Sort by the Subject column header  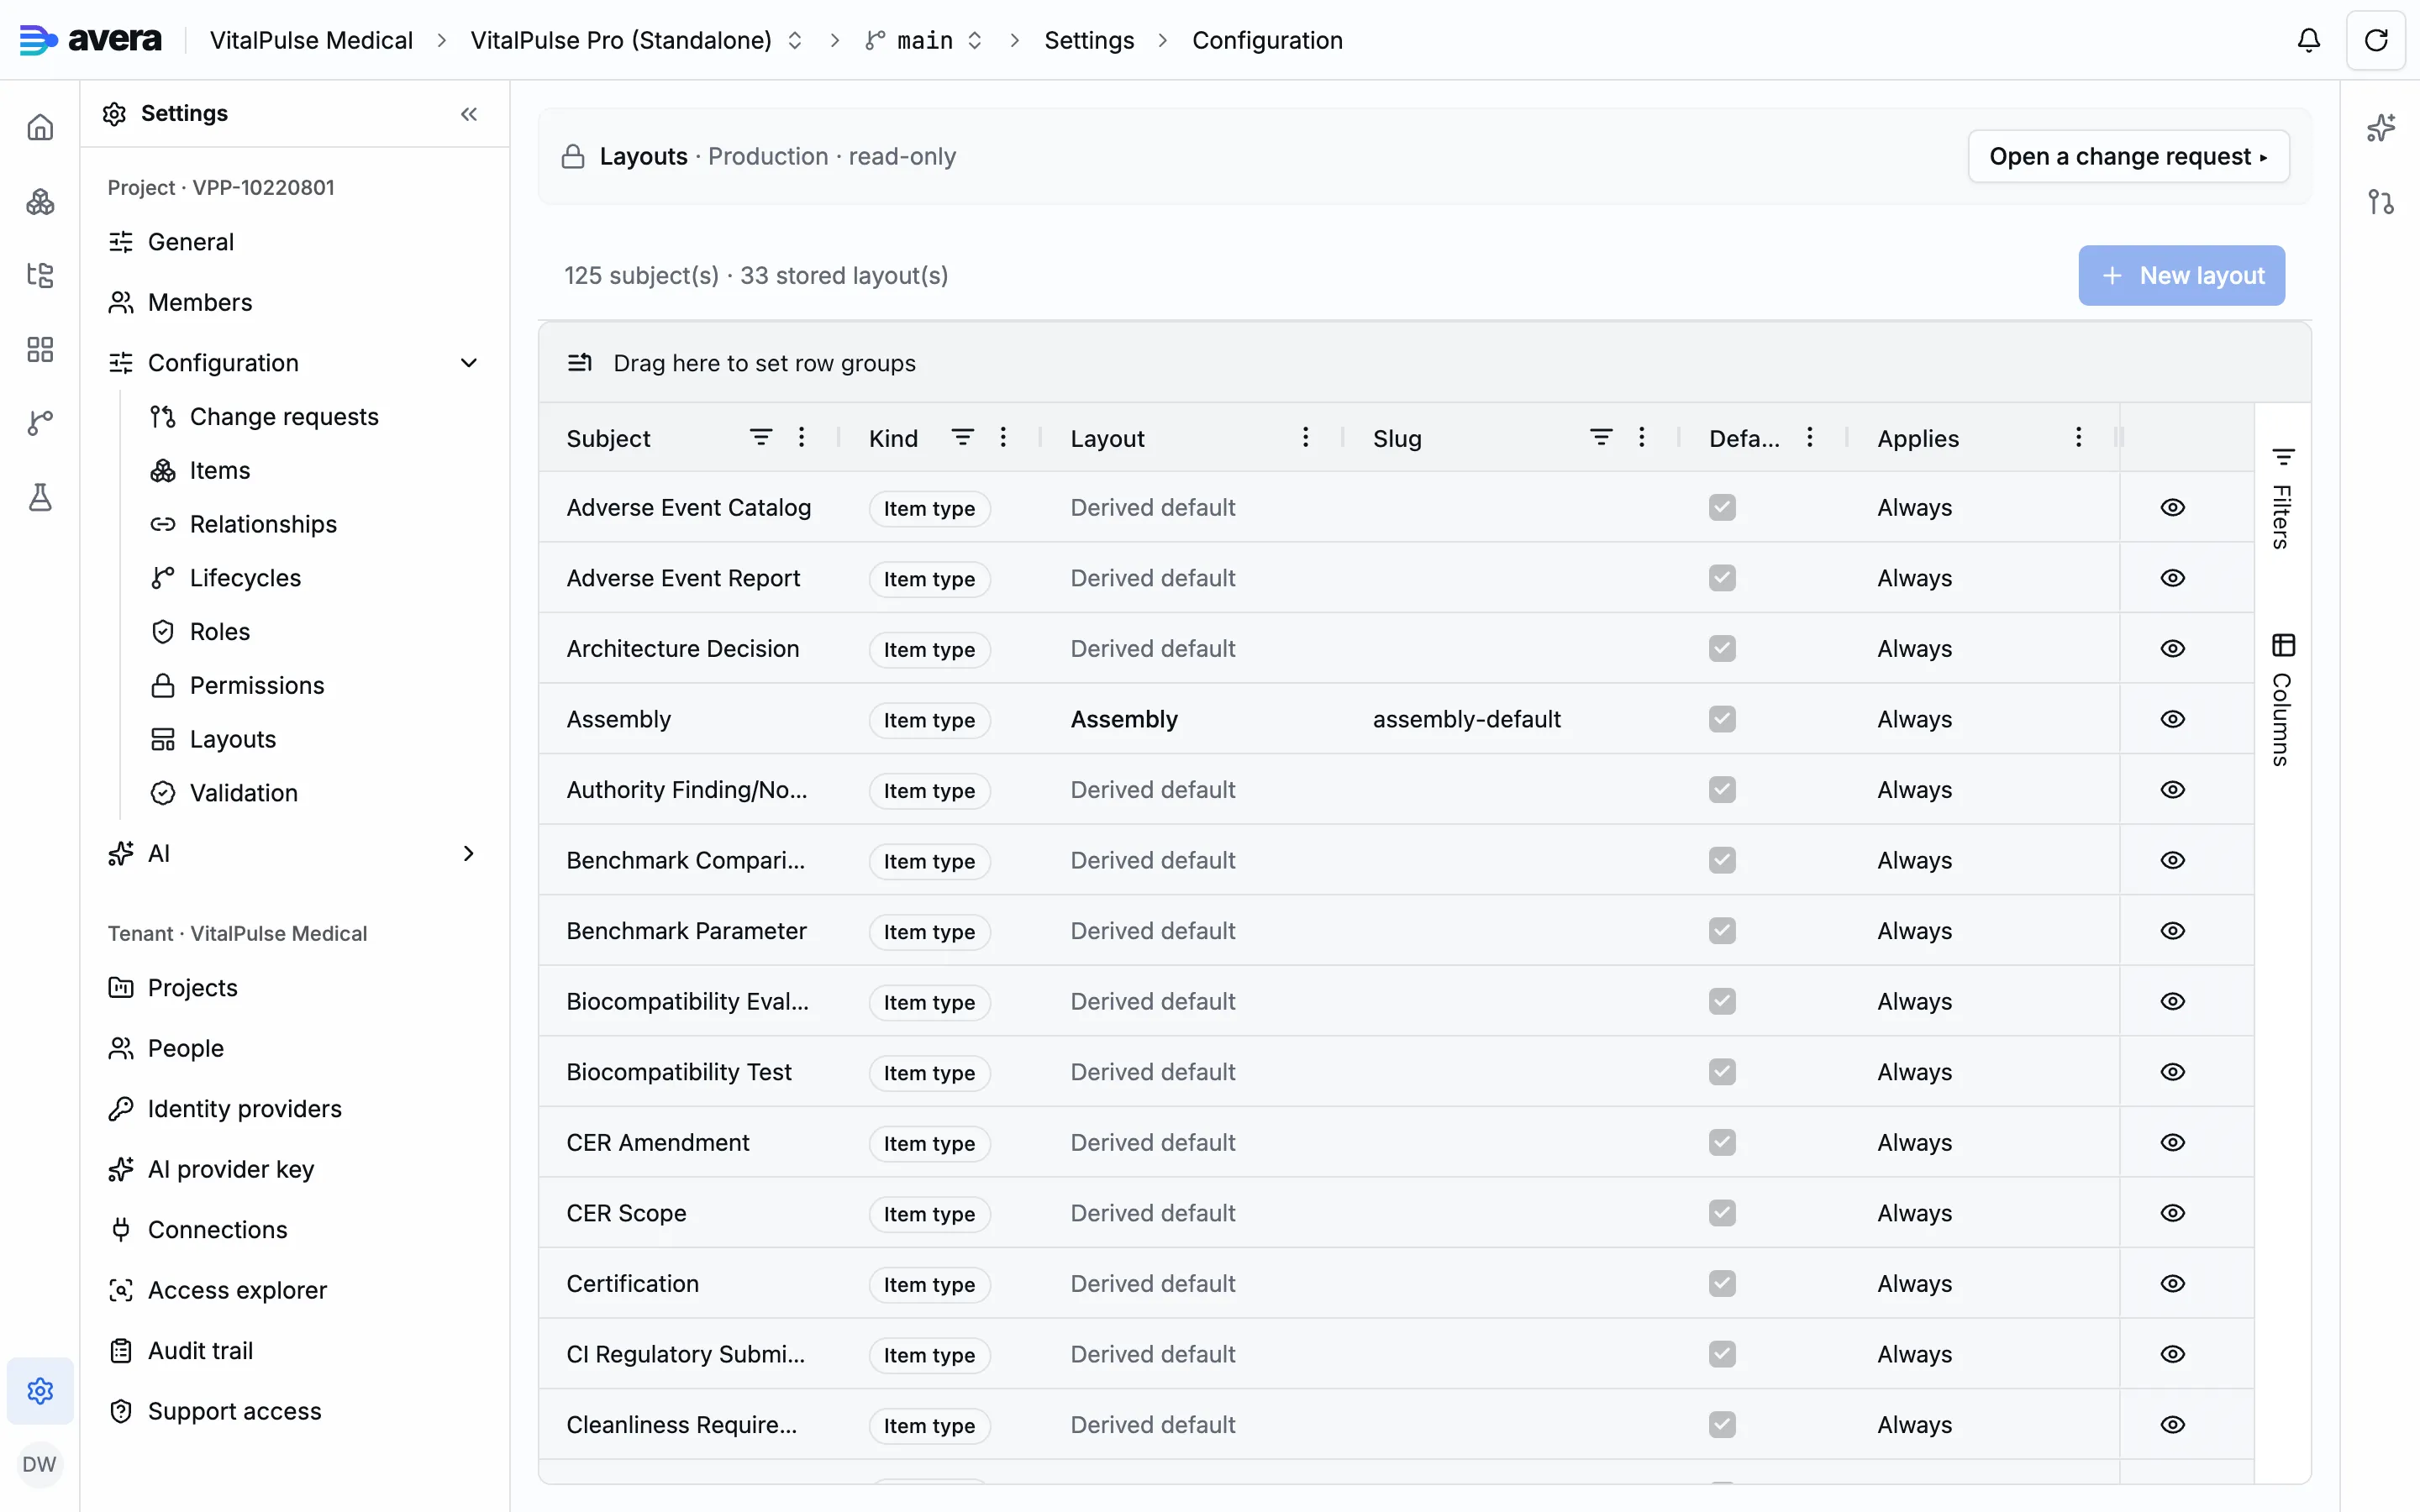[x=608, y=438]
